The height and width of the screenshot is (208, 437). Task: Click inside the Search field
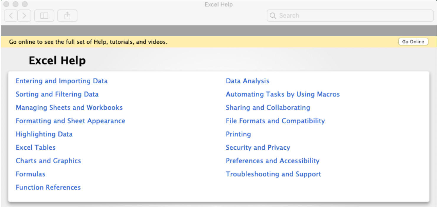350,16
